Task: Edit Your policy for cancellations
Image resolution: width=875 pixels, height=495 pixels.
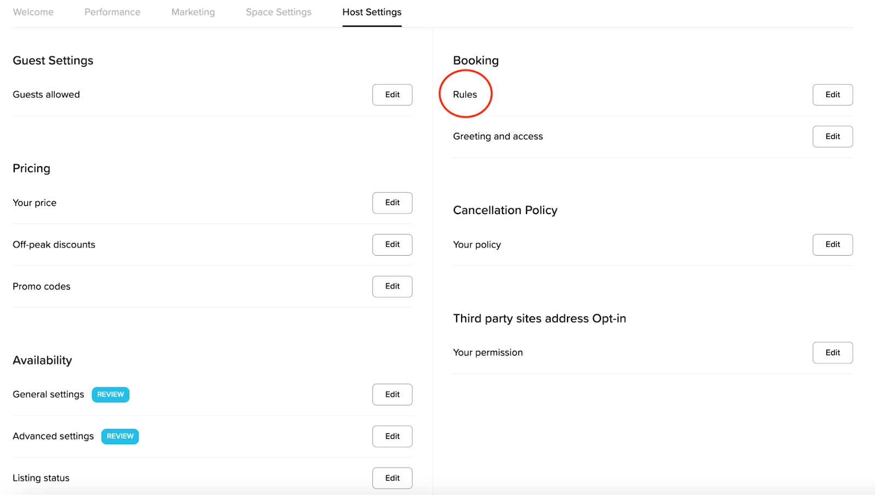Action: 832,245
